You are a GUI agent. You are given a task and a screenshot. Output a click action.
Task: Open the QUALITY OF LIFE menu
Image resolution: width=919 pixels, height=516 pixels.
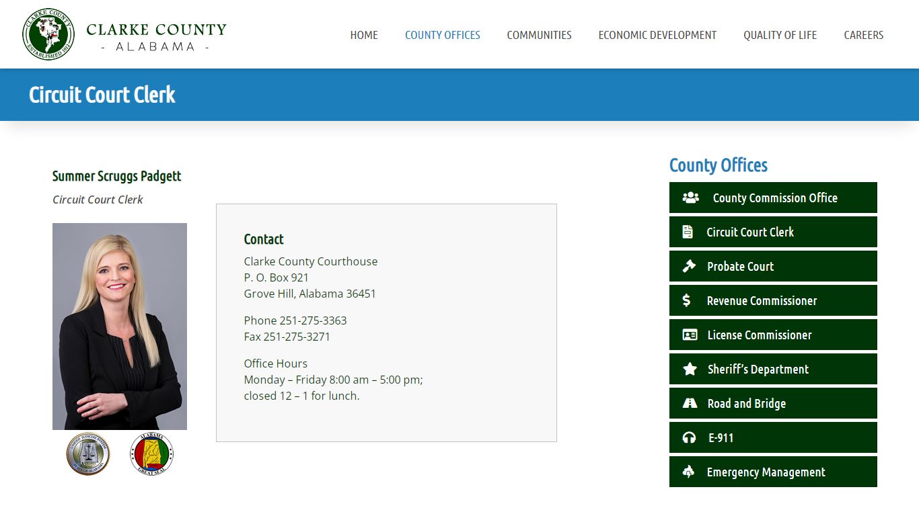click(x=780, y=35)
